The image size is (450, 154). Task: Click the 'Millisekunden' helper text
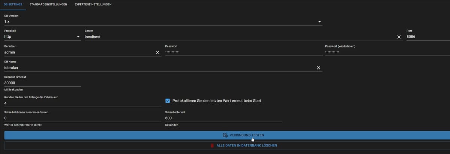pos(13,90)
